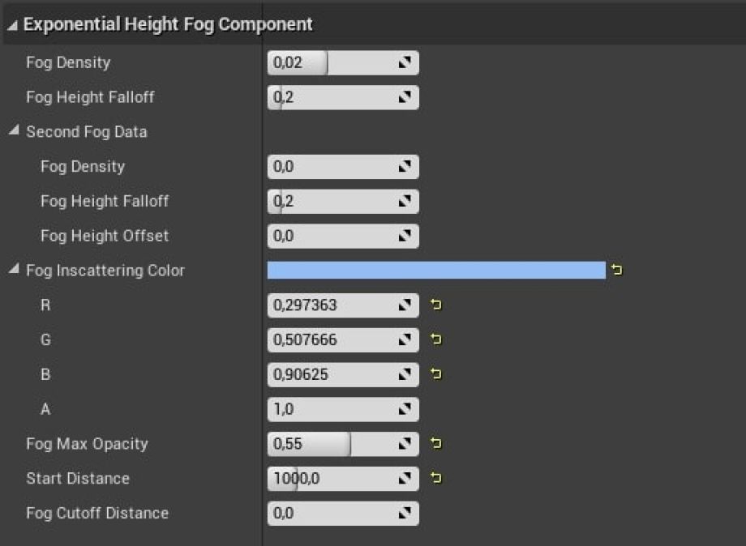The width and height of the screenshot is (746, 546).
Task: Reset B channel value to default
Action: click(x=436, y=374)
